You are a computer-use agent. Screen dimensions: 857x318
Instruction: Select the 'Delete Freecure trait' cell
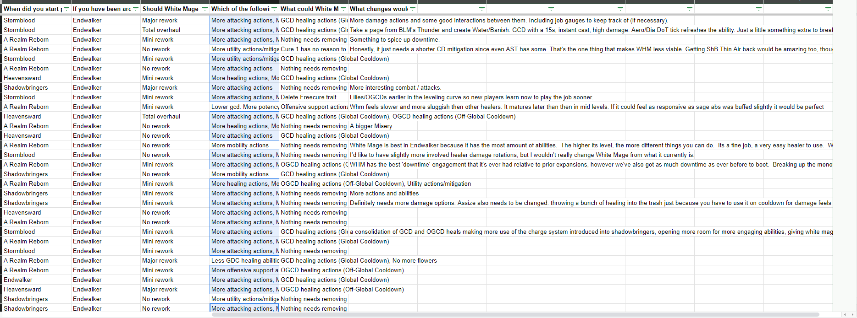coord(314,97)
